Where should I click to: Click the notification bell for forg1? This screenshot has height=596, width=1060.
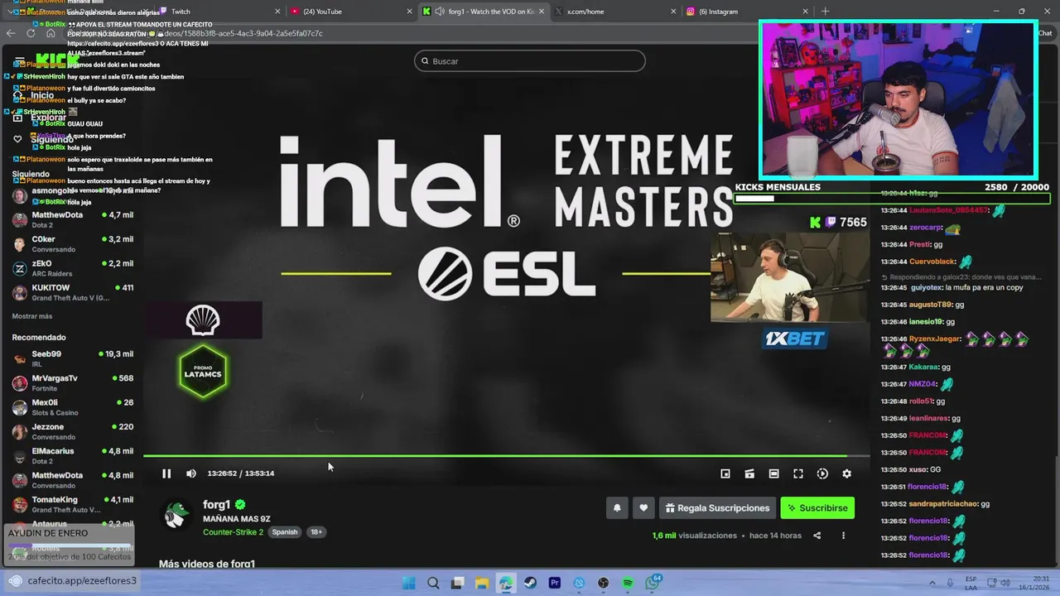pos(617,508)
